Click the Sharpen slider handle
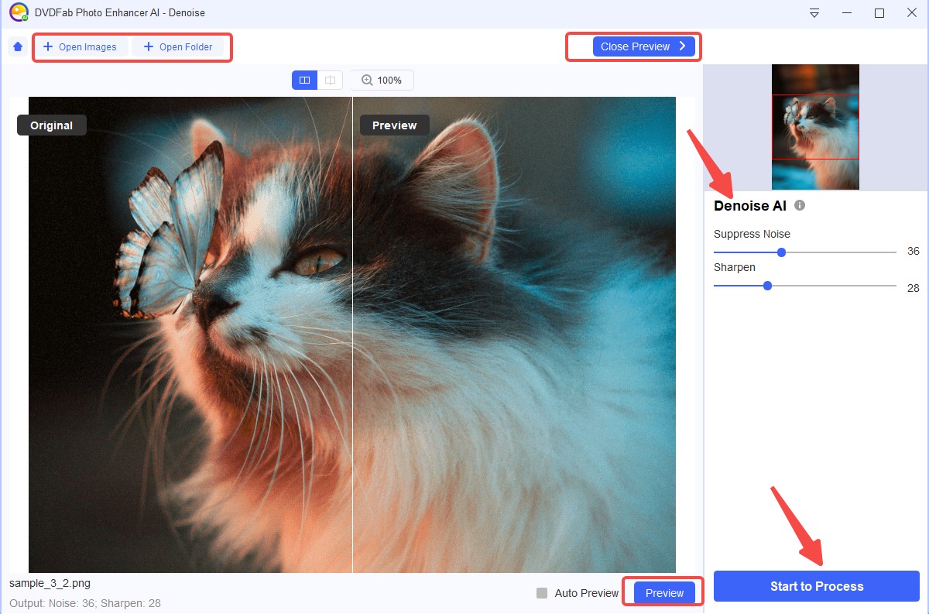 (x=767, y=286)
